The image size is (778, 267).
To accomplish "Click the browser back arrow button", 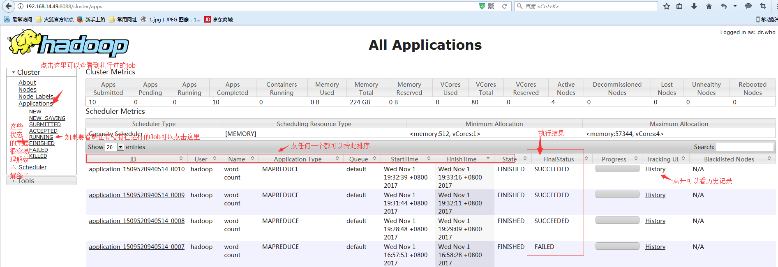I will click(8, 6).
